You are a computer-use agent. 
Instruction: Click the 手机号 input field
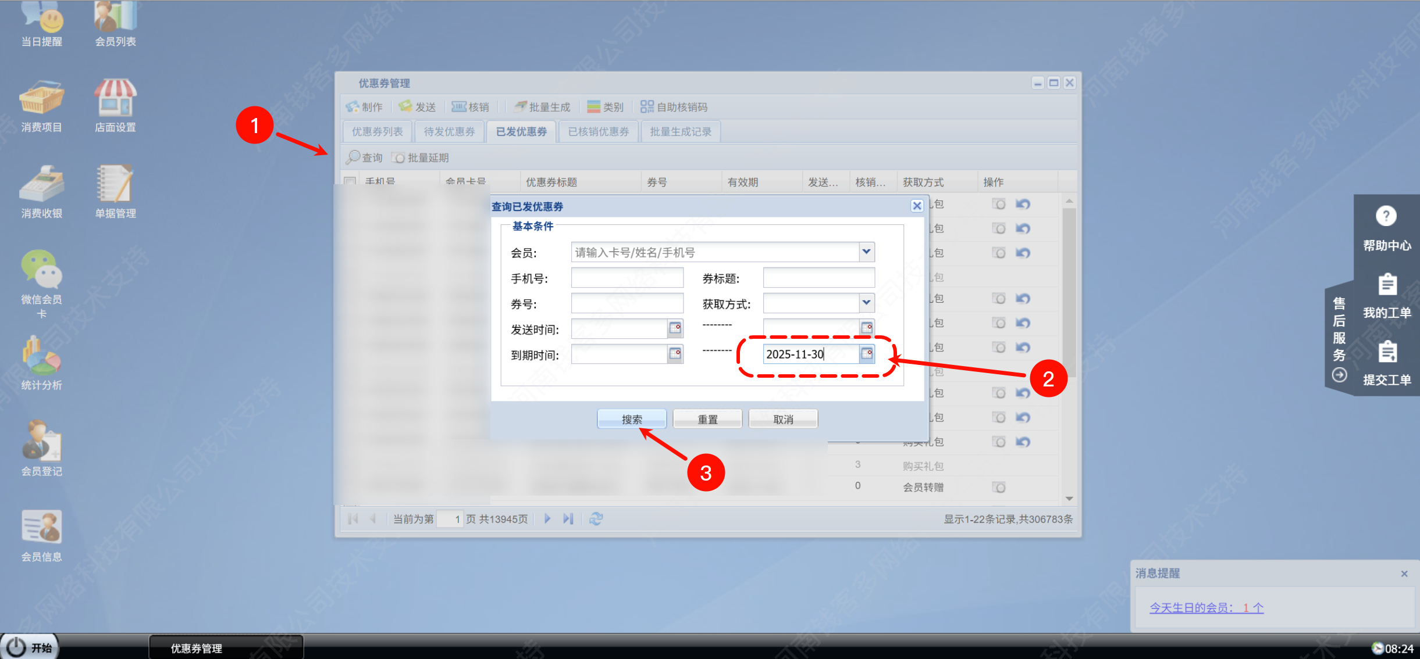(x=627, y=278)
